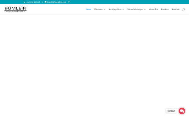The image size is (189, 118).
Task: Expand the Rechtsgebiete dropdown menu
Action: [x=116, y=9]
